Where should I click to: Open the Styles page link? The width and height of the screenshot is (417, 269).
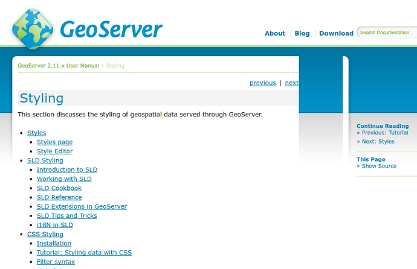[x=55, y=142]
